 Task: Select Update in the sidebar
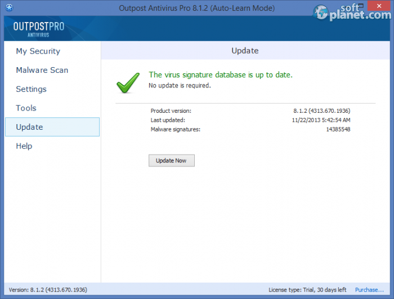tap(52, 127)
